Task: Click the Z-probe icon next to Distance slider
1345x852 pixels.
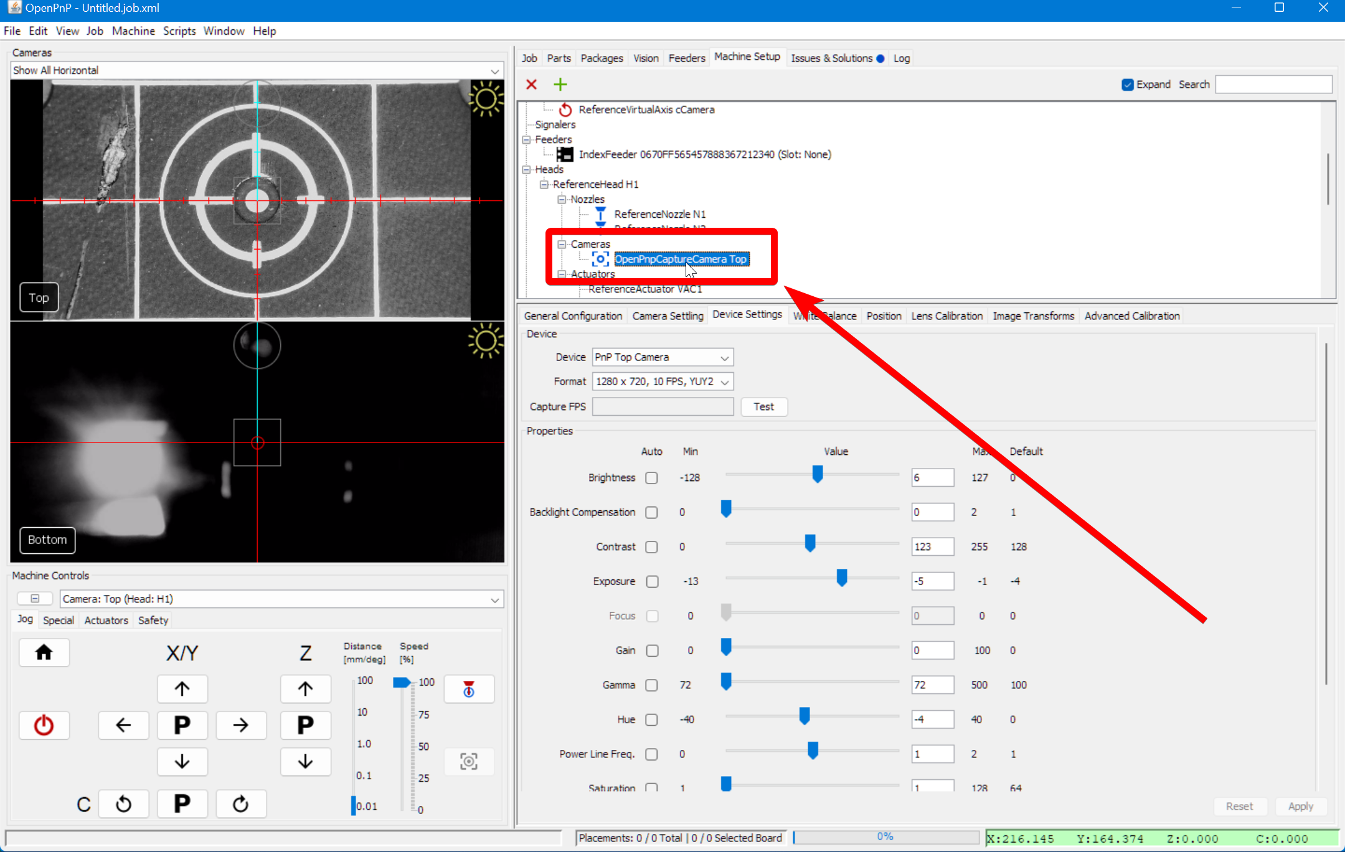Action: tap(468, 689)
